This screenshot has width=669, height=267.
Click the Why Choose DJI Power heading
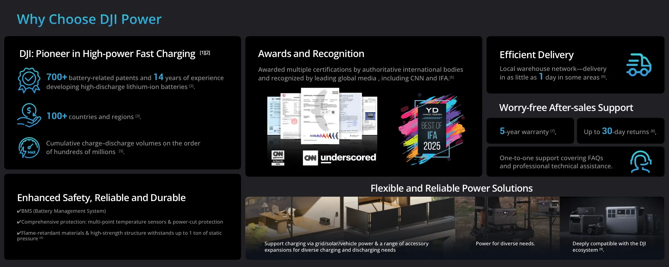(x=89, y=19)
